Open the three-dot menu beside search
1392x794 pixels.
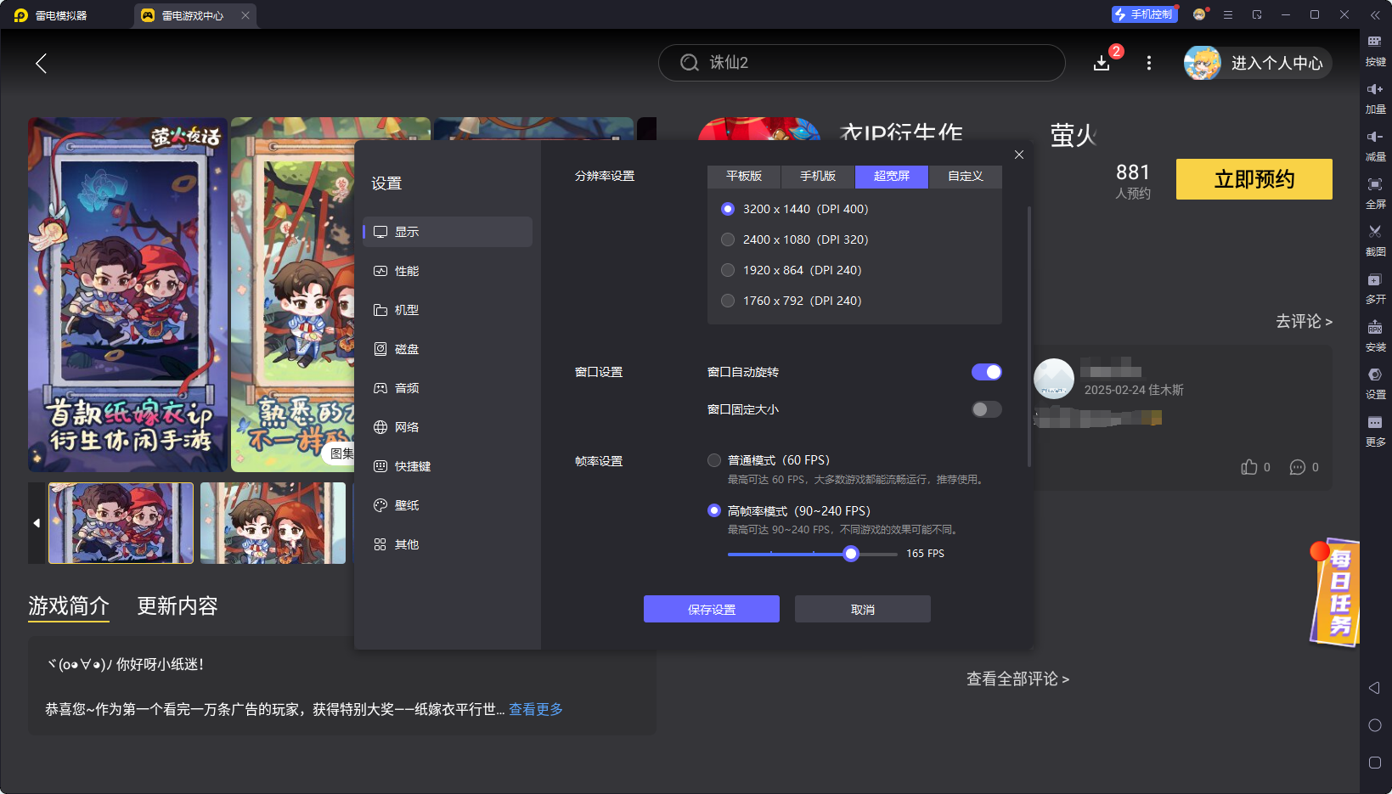pyautogui.click(x=1148, y=63)
